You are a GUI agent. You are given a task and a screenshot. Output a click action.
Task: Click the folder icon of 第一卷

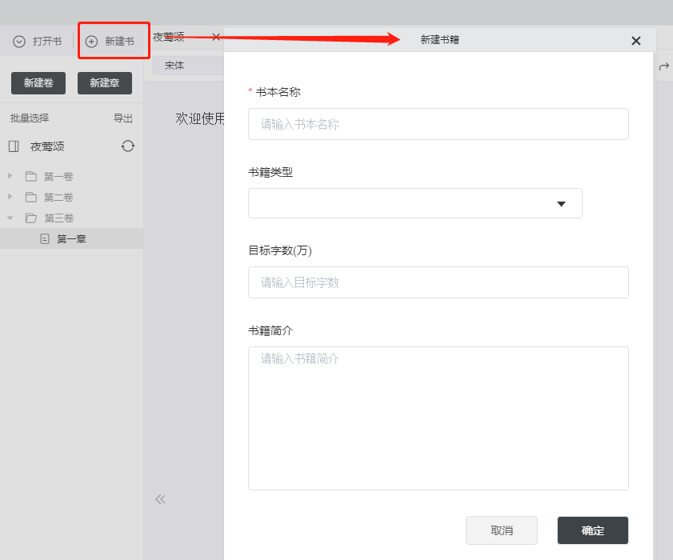pos(31,176)
